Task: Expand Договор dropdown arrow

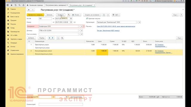Action: 79,31
